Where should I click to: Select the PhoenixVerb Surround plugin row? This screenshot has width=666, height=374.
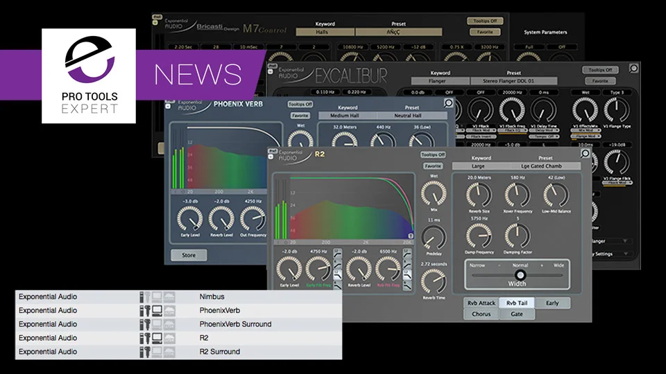pyautogui.click(x=178, y=324)
